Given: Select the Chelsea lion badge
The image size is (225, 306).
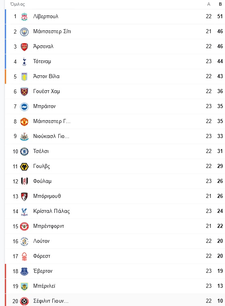Looking at the screenshot, I should click(24, 151).
